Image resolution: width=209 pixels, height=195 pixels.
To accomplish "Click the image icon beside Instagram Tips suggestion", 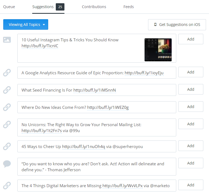I will (x=7, y=40).
